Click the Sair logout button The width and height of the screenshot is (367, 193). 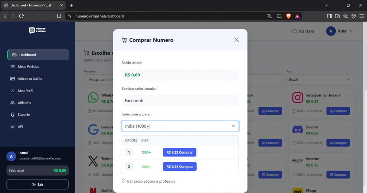pos(37,184)
